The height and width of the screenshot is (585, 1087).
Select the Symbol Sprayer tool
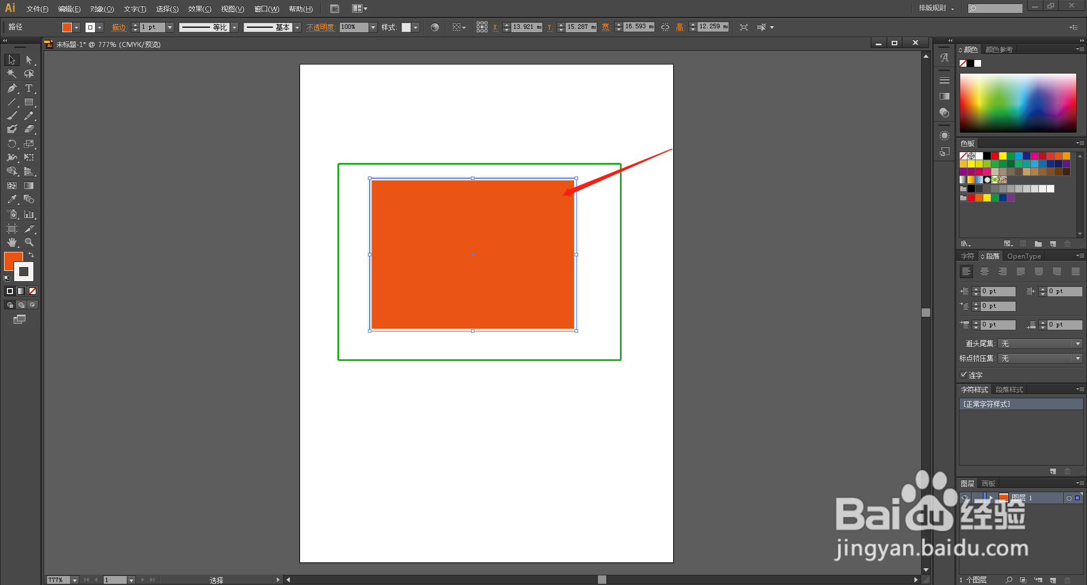[12, 214]
